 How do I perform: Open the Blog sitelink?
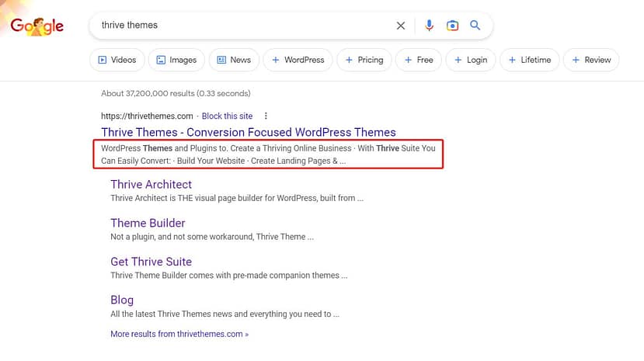tap(122, 300)
